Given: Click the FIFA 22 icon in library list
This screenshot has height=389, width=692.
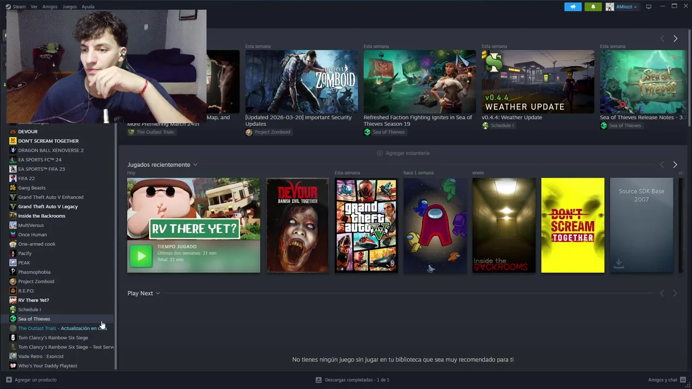Looking at the screenshot, I should pos(13,178).
